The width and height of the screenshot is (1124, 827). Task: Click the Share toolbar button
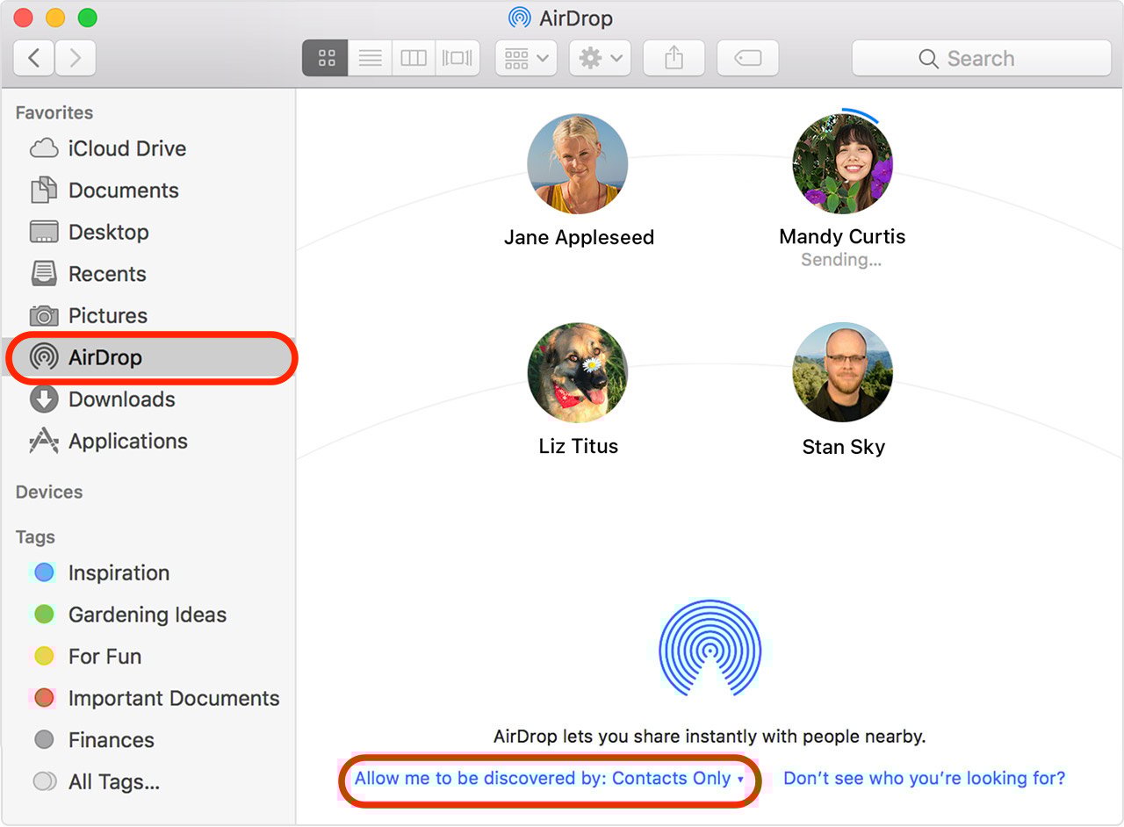674,59
